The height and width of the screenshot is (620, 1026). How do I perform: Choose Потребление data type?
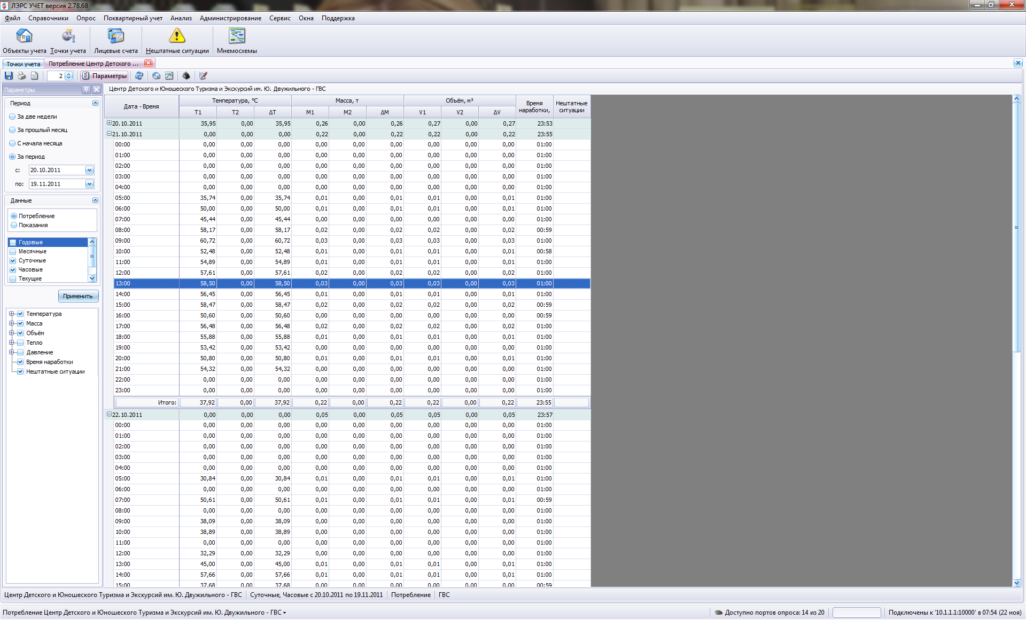(x=33, y=216)
